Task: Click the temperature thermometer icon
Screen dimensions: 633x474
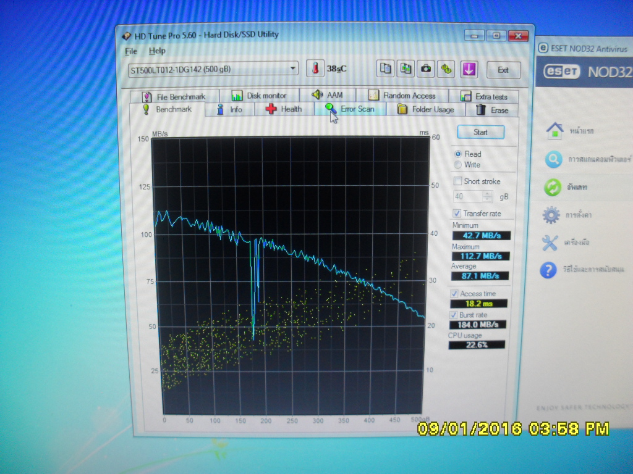Action: (315, 69)
